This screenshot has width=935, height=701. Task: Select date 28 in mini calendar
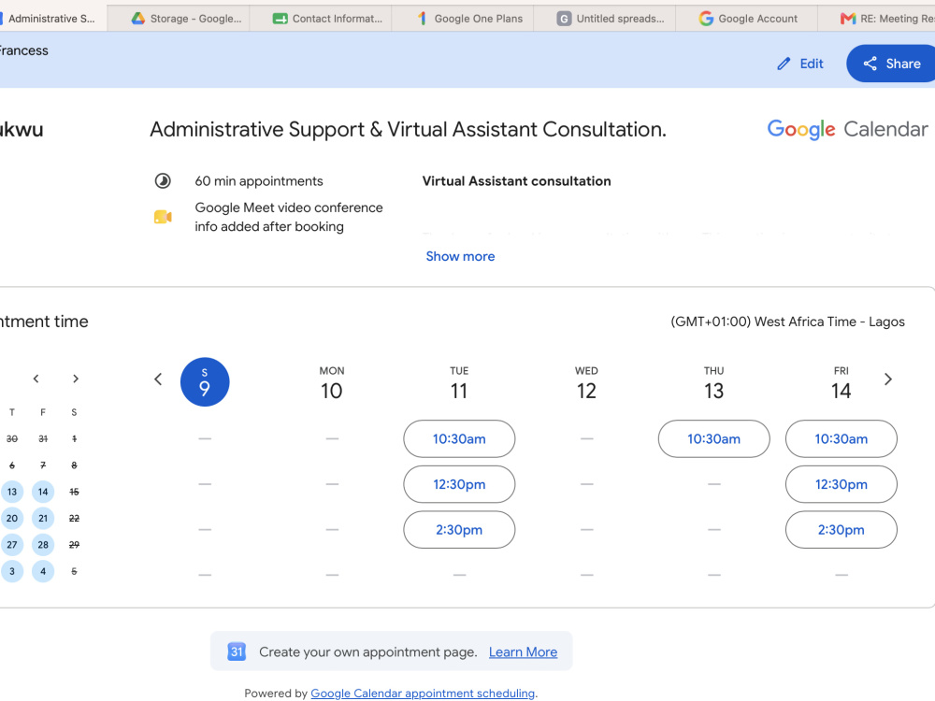tap(43, 544)
